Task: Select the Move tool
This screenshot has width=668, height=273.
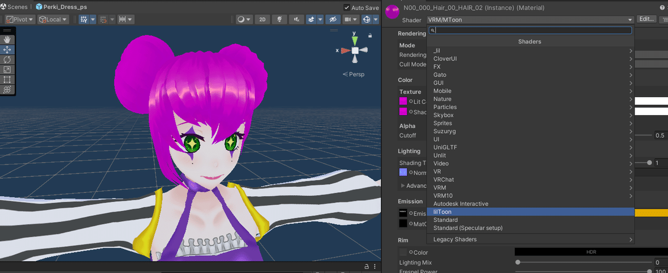Action: click(x=7, y=50)
